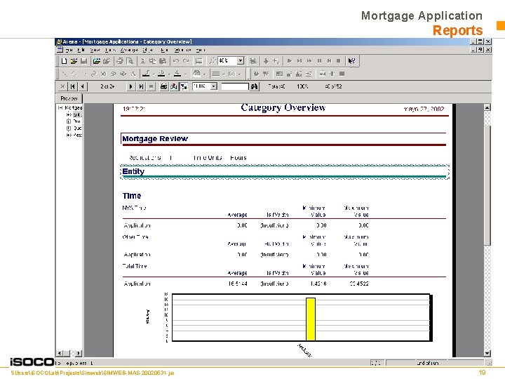Open the Arrange menu
The image size is (505, 379).
pos(129,51)
